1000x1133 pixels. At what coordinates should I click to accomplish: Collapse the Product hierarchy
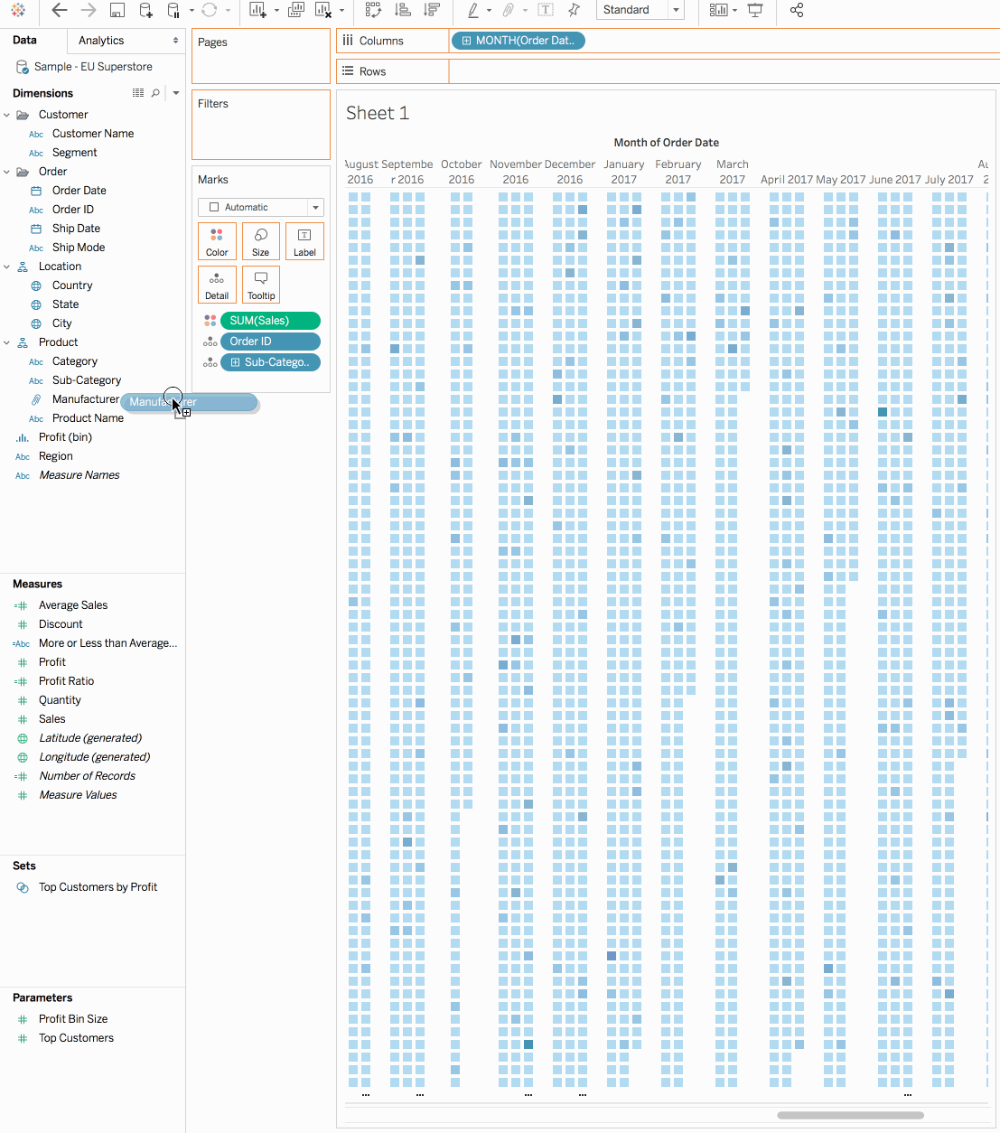(7, 342)
